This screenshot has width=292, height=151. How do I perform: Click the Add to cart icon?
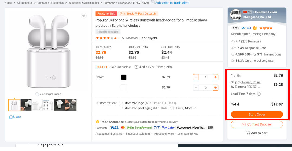(x=248, y=133)
